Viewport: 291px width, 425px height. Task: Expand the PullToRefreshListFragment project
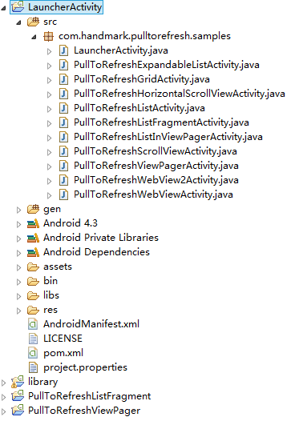pos(3,397)
